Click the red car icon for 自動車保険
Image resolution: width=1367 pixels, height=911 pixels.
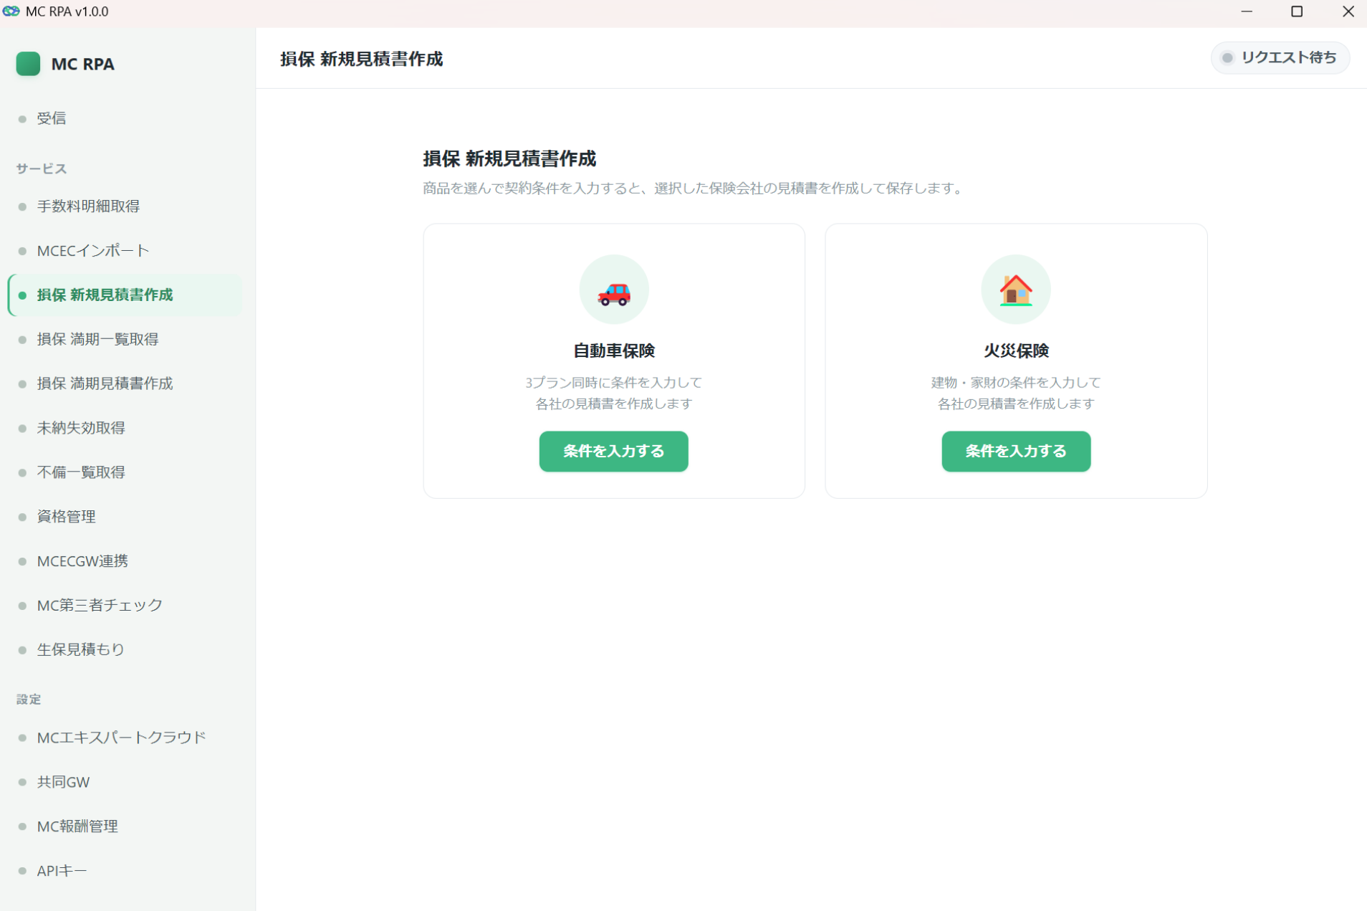coord(614,293)
